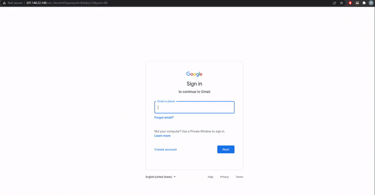
Task: Click the Forgot email? link
Action: (x=164, y=117)
